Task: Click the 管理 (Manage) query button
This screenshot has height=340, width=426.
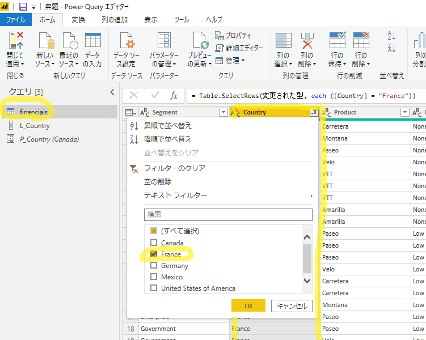Action: pos(230,60)
